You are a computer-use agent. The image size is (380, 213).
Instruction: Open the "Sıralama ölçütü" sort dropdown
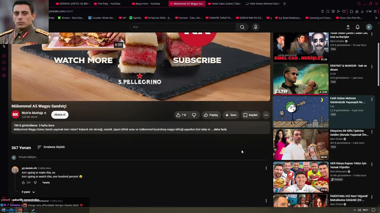pyautogui.click(x=51, y=147)
